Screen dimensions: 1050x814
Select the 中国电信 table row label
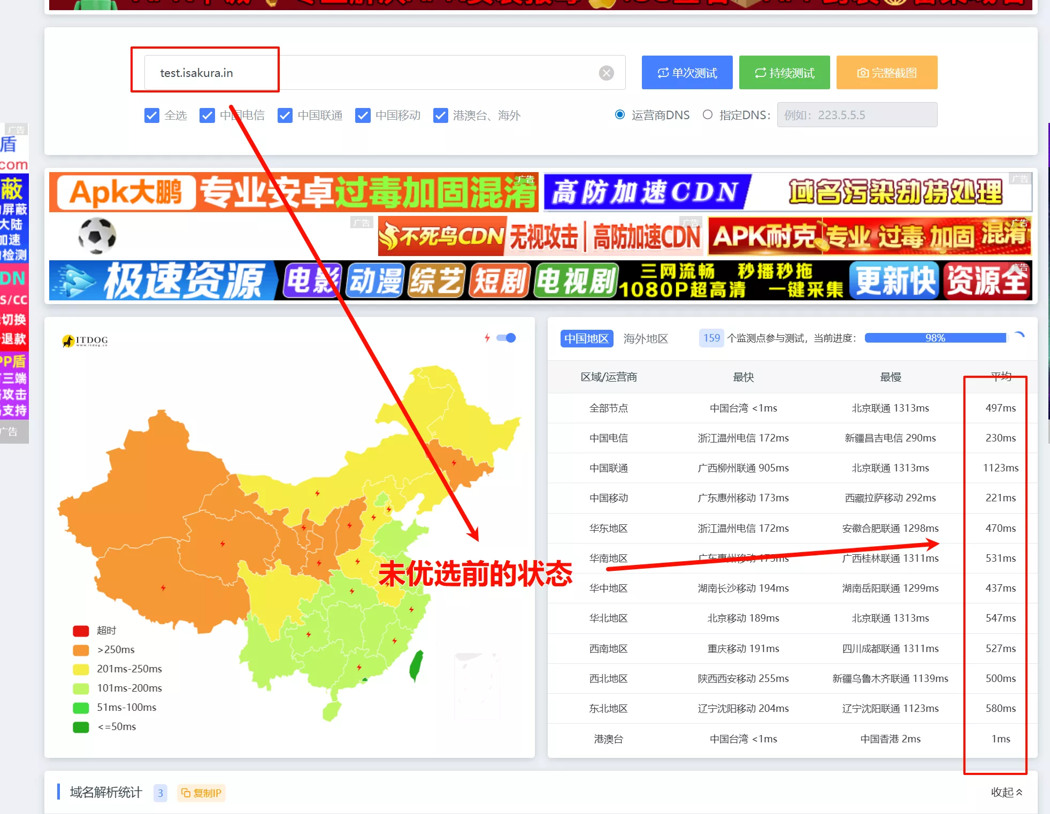pyautogui.click(x=609, y=438)
